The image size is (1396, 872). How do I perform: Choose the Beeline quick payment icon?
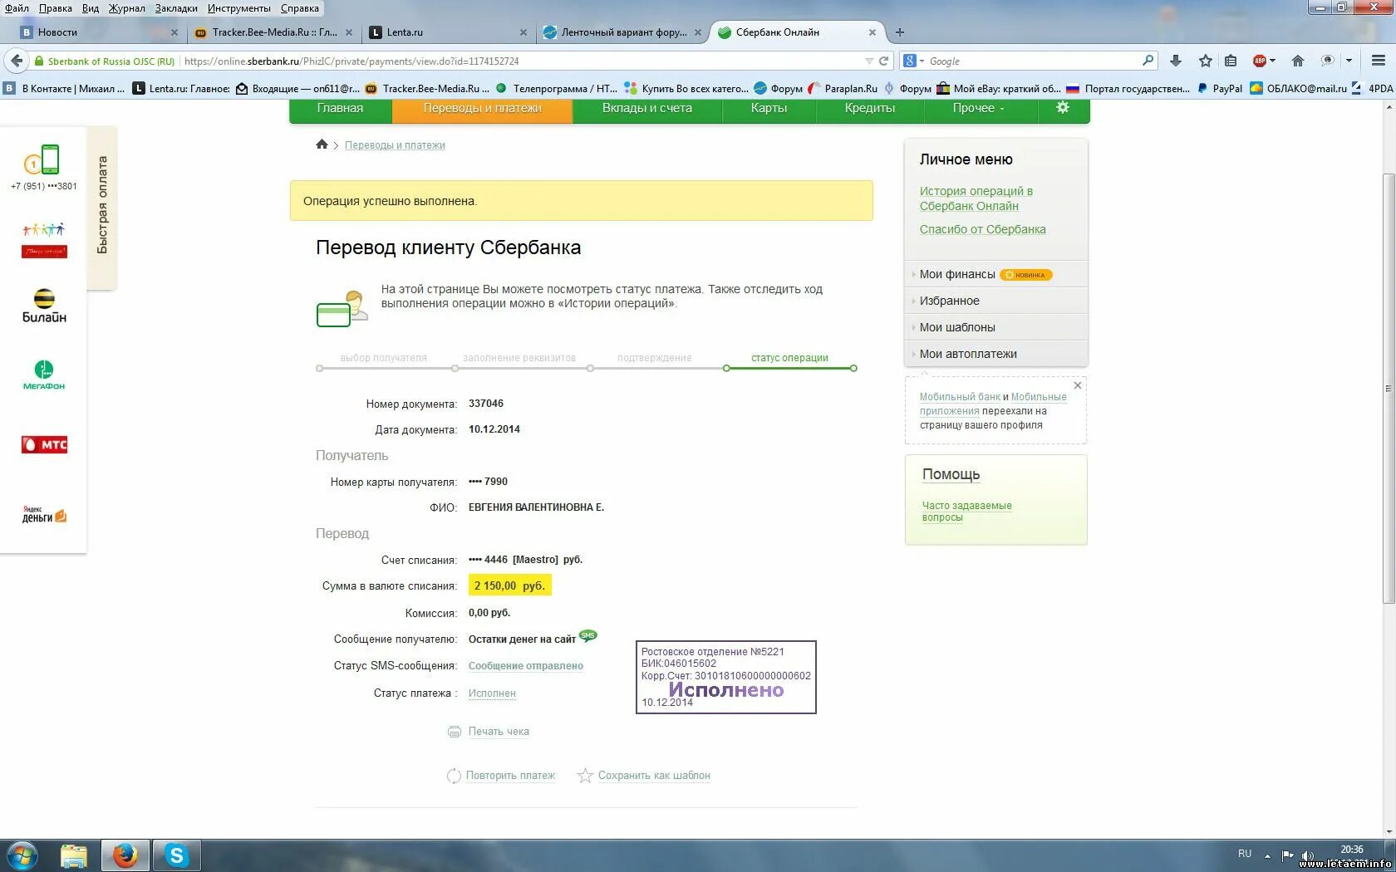coord(44,306)
